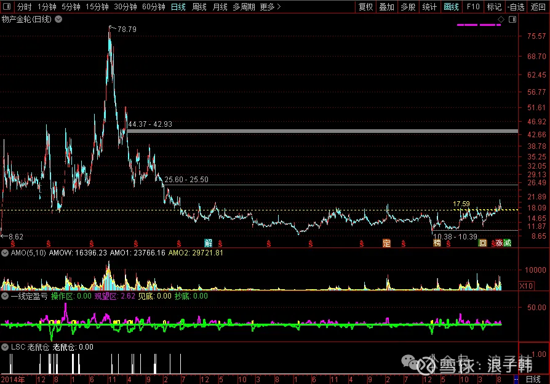This screenshot has height=384, width=550.
Task: Click the 操作区: 0.00 indicator value
Action: coord(71,296)
